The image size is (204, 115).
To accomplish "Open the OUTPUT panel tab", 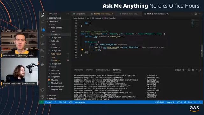I will click(89, 70).
